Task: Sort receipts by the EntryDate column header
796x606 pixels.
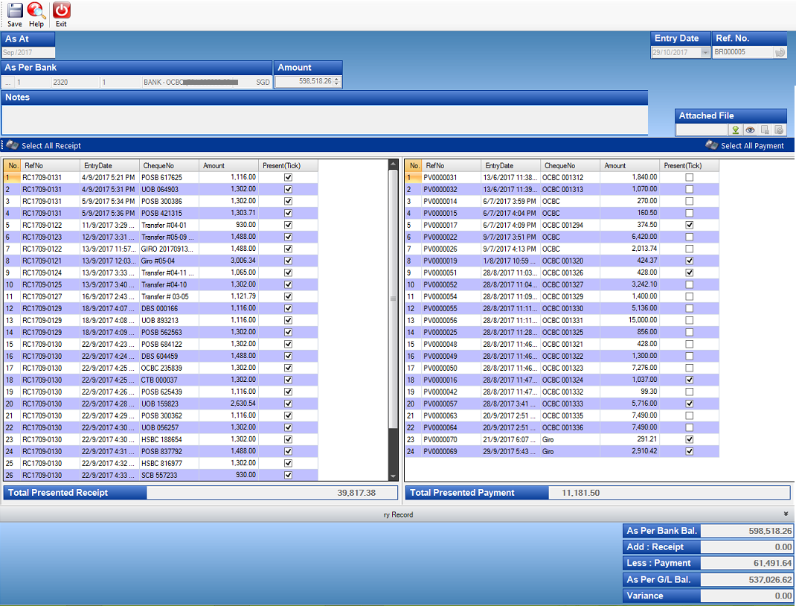Action: click(109, 165)
